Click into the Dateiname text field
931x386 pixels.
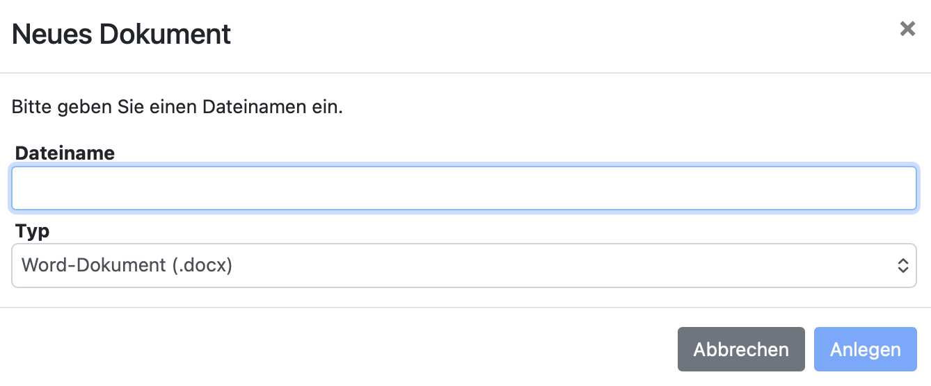pos(464,188)
